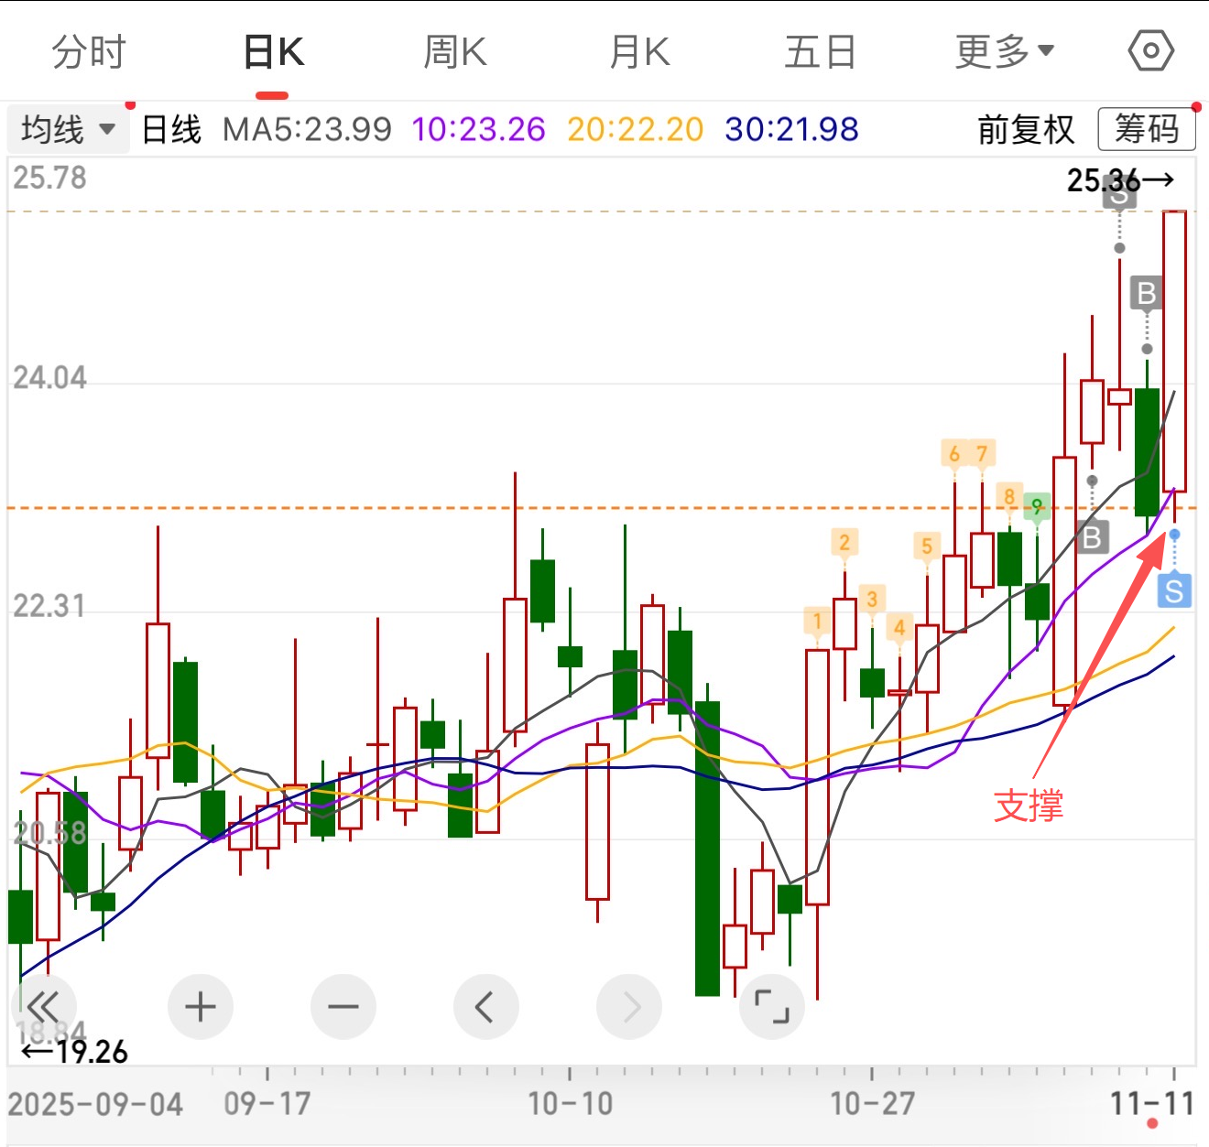Expand the 均线 indicator dropdown
Image resolution: width=1209 pixels, height=1147 pixels.
coord(68,129)
